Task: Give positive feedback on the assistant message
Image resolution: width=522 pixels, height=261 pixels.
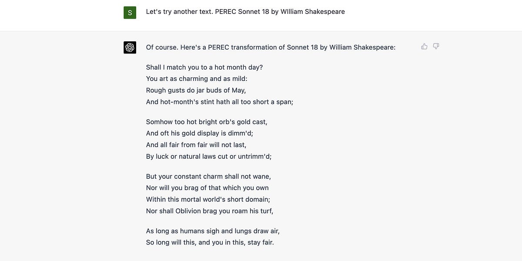Action: click(424, 46)
